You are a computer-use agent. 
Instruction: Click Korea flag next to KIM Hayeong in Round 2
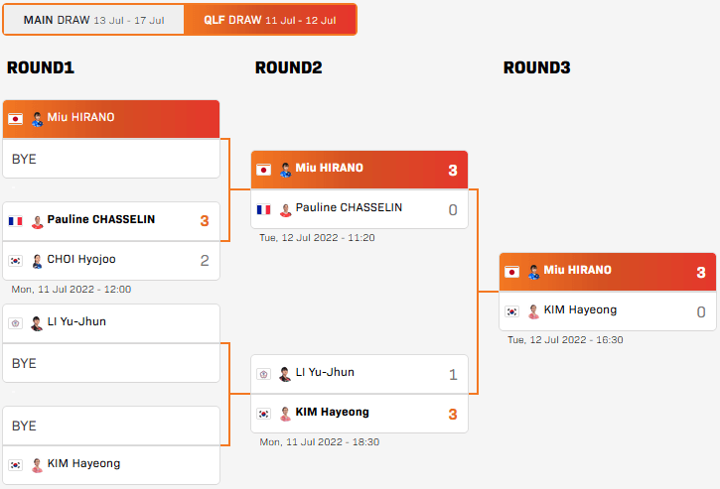tap(263, 414)
